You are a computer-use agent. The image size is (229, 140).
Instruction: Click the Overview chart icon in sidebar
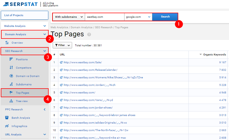(x=7, y=43)
